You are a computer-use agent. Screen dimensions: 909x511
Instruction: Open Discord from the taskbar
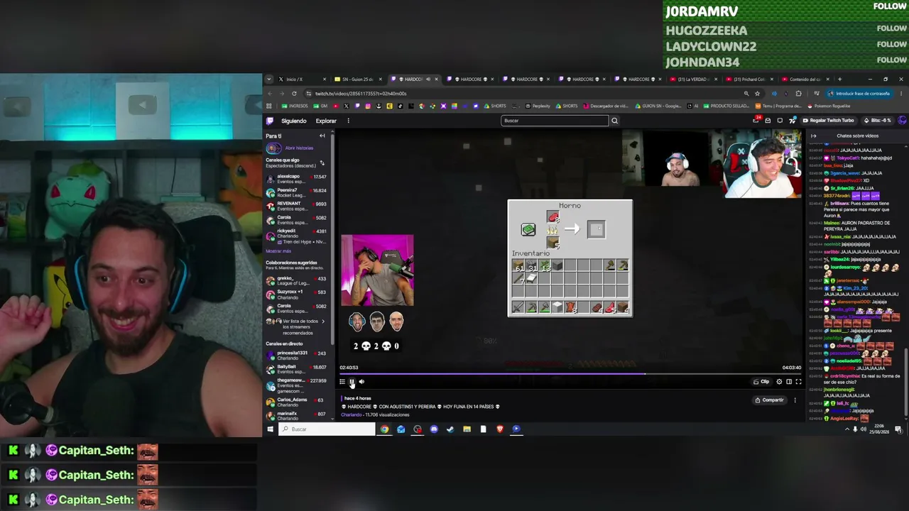434,429
